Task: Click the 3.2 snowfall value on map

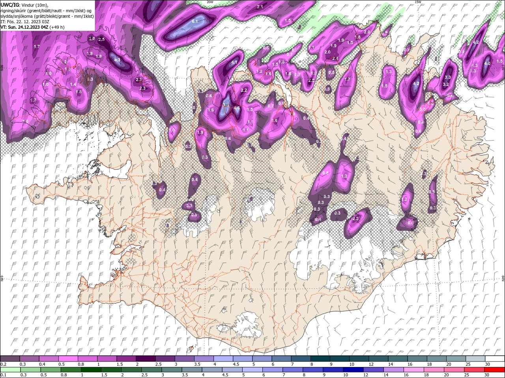Action: [446, 84]
